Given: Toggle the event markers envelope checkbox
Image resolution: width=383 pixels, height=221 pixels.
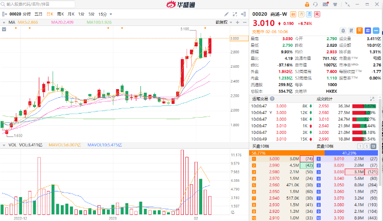Looking at the screenshot, I should tap(4, 29).
